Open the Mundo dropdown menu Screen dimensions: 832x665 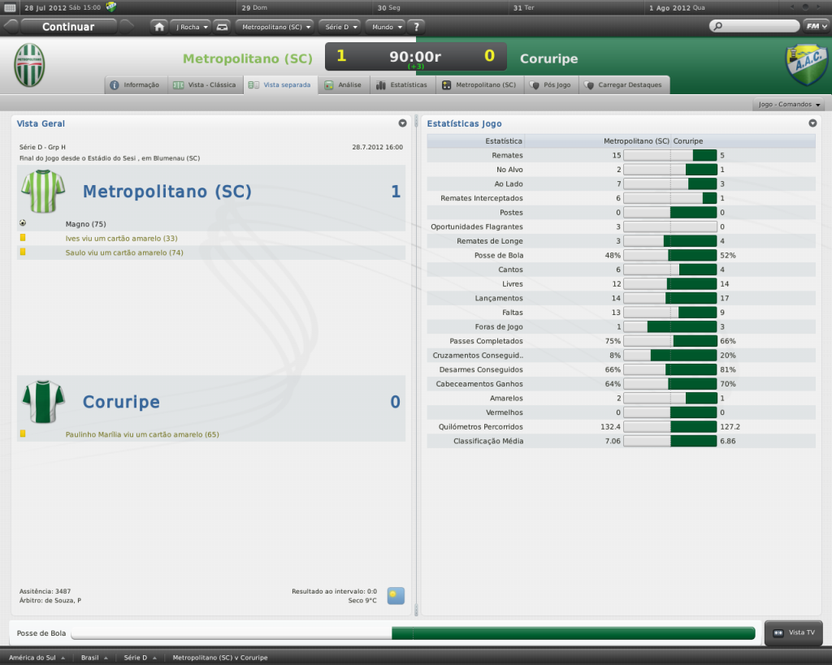pyautogui.click(x=386, y=27)
